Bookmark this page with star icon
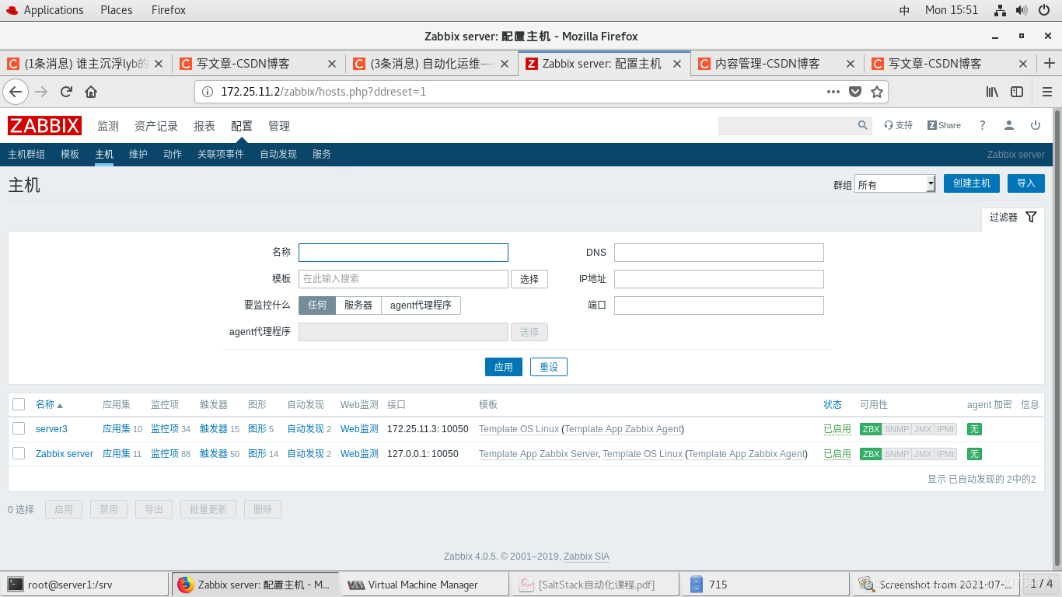The height and width of the screenshot is (597, 1062). 877,92
